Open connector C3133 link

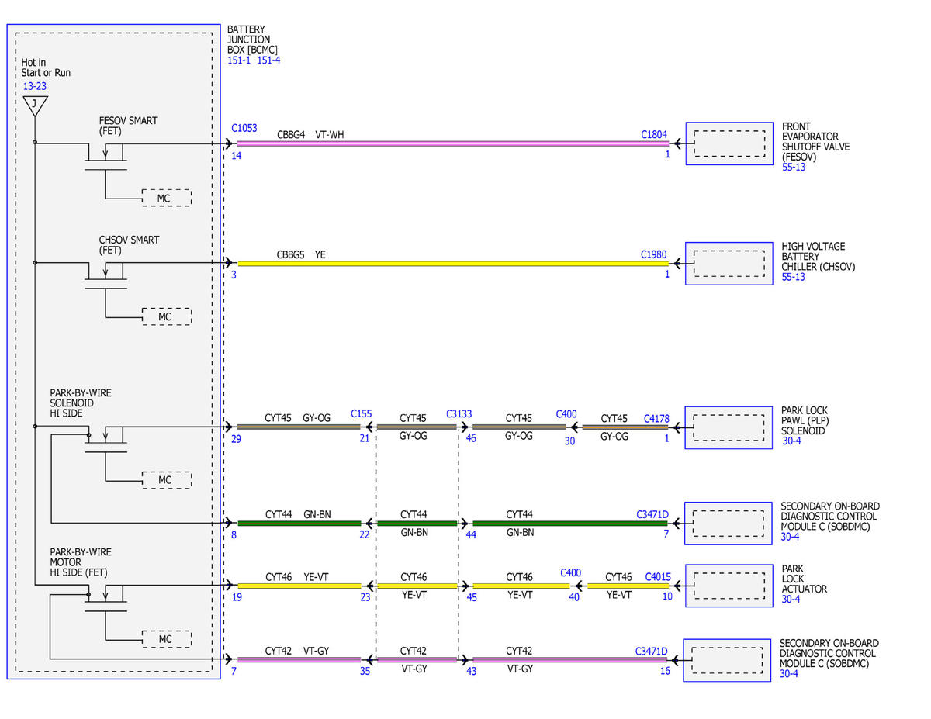[x=459, y=414]
